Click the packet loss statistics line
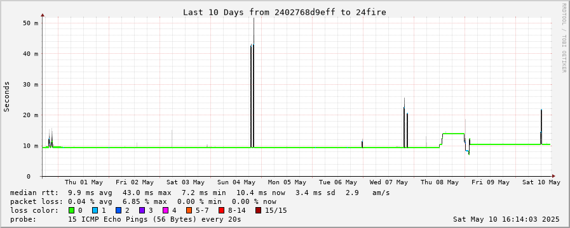The width and height of the screenshot is (570, 228). point(143,201)
